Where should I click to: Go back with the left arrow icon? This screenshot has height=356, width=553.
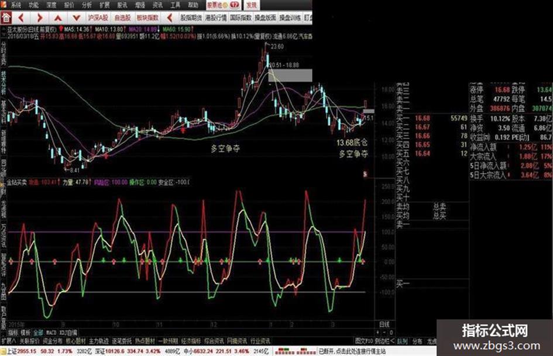tap(21, 18)
